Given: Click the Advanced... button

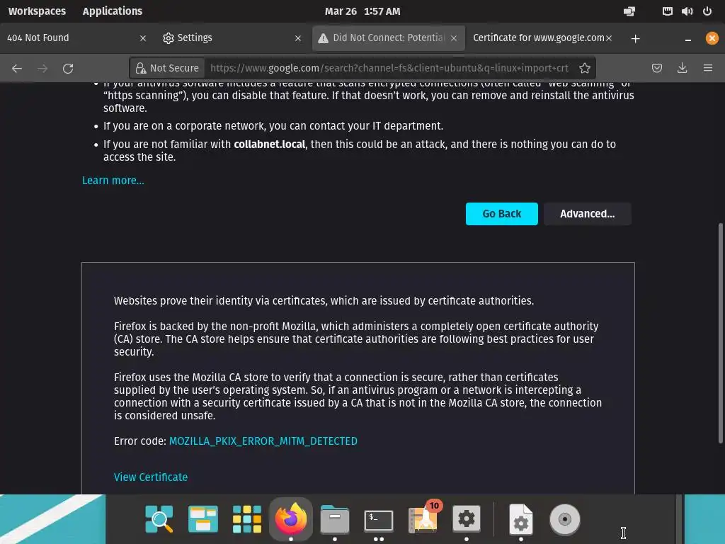Looking at the screenshot, I should tap(587, 214).
